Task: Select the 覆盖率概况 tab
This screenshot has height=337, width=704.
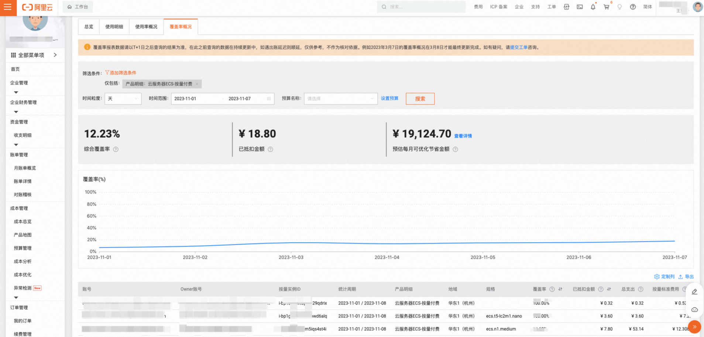Action: point(181,27)
